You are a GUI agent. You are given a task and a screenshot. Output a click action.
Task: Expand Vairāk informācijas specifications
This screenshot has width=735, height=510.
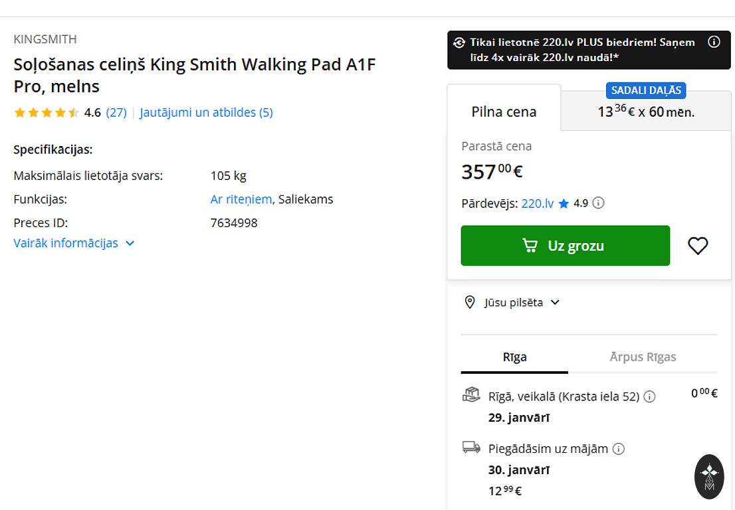coord(74,243)
